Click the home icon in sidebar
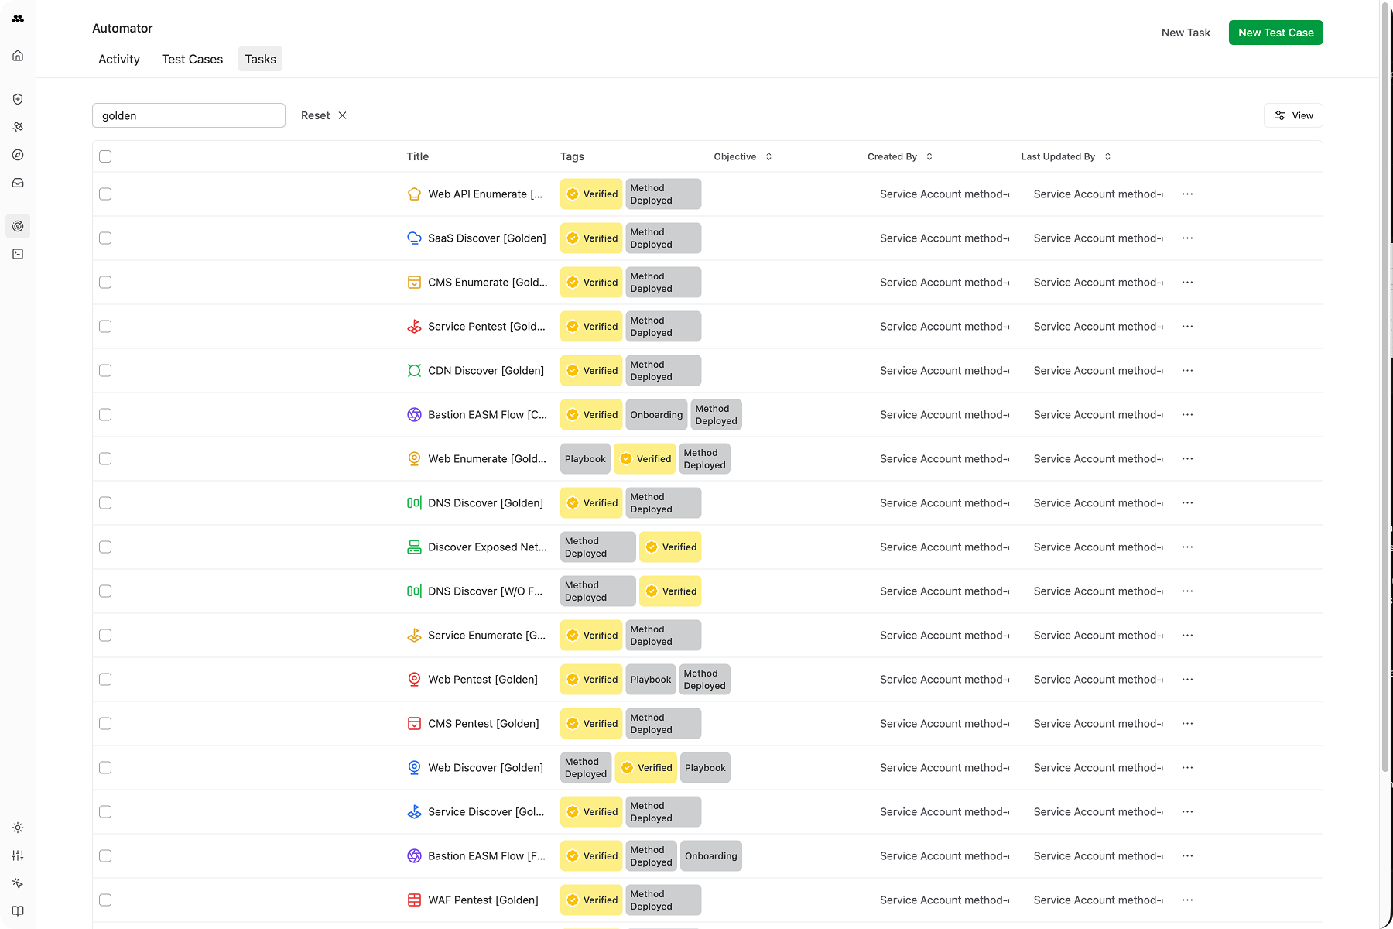The height and width of the screenshot is (929, 1393). coord(18,56)
